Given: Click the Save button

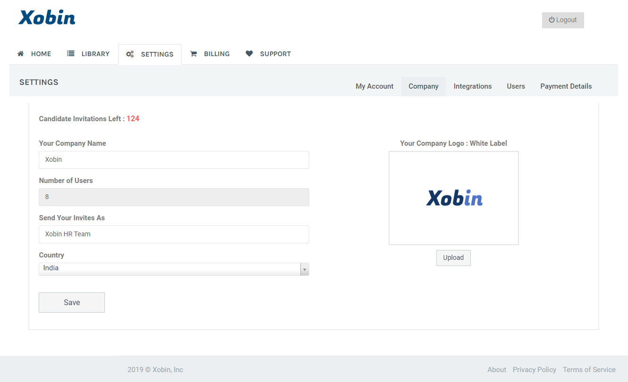Looking at the screenshot, I should 72,303.
